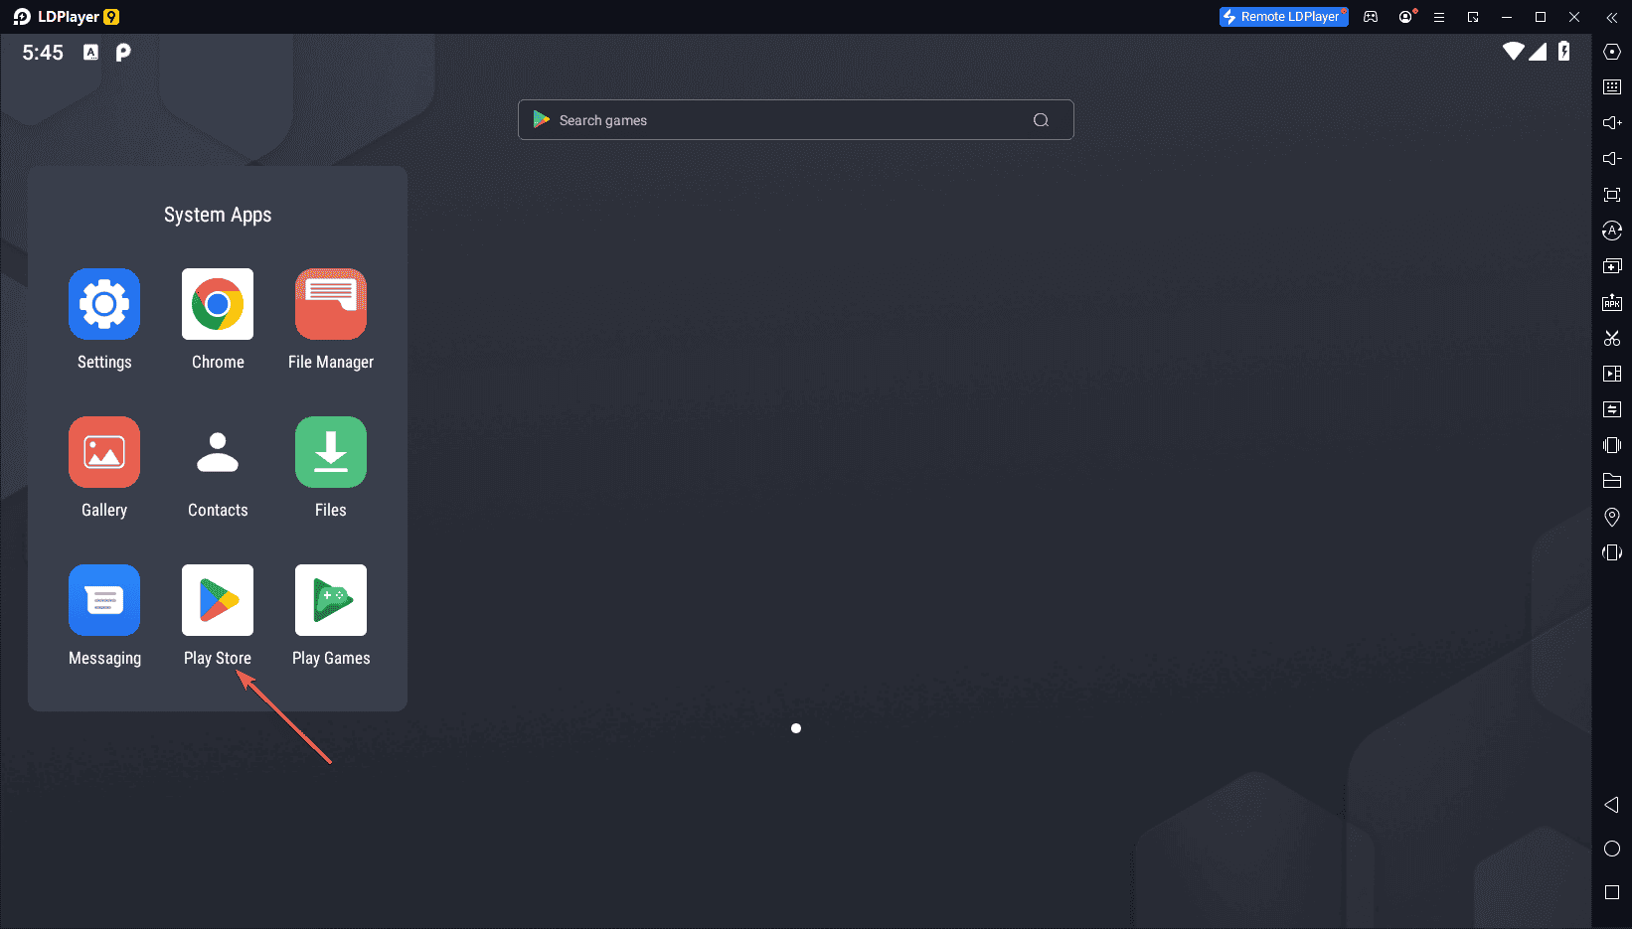The width and height of the screenshot is (1632, 929).
Task: Click the Android home circle button
Action: pos(1612,849)
